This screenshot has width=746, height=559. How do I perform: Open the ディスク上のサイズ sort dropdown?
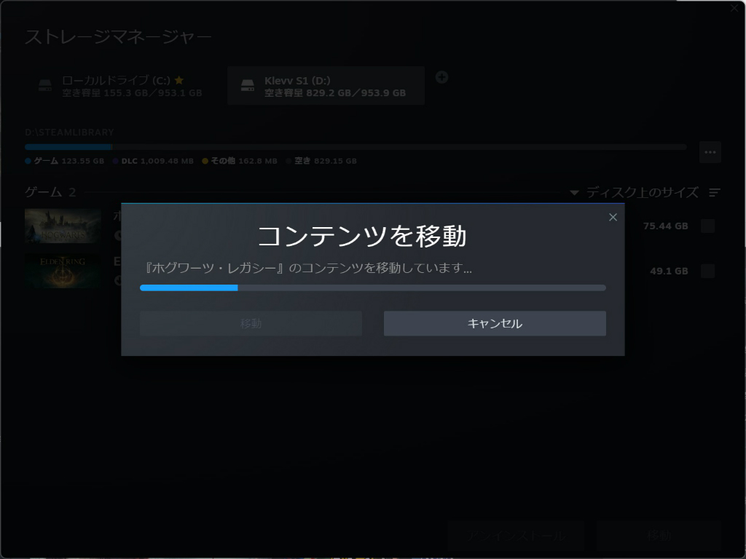pos(635,192)
